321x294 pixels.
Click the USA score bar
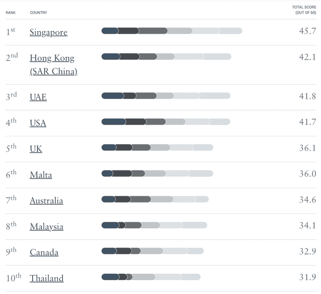166,122
